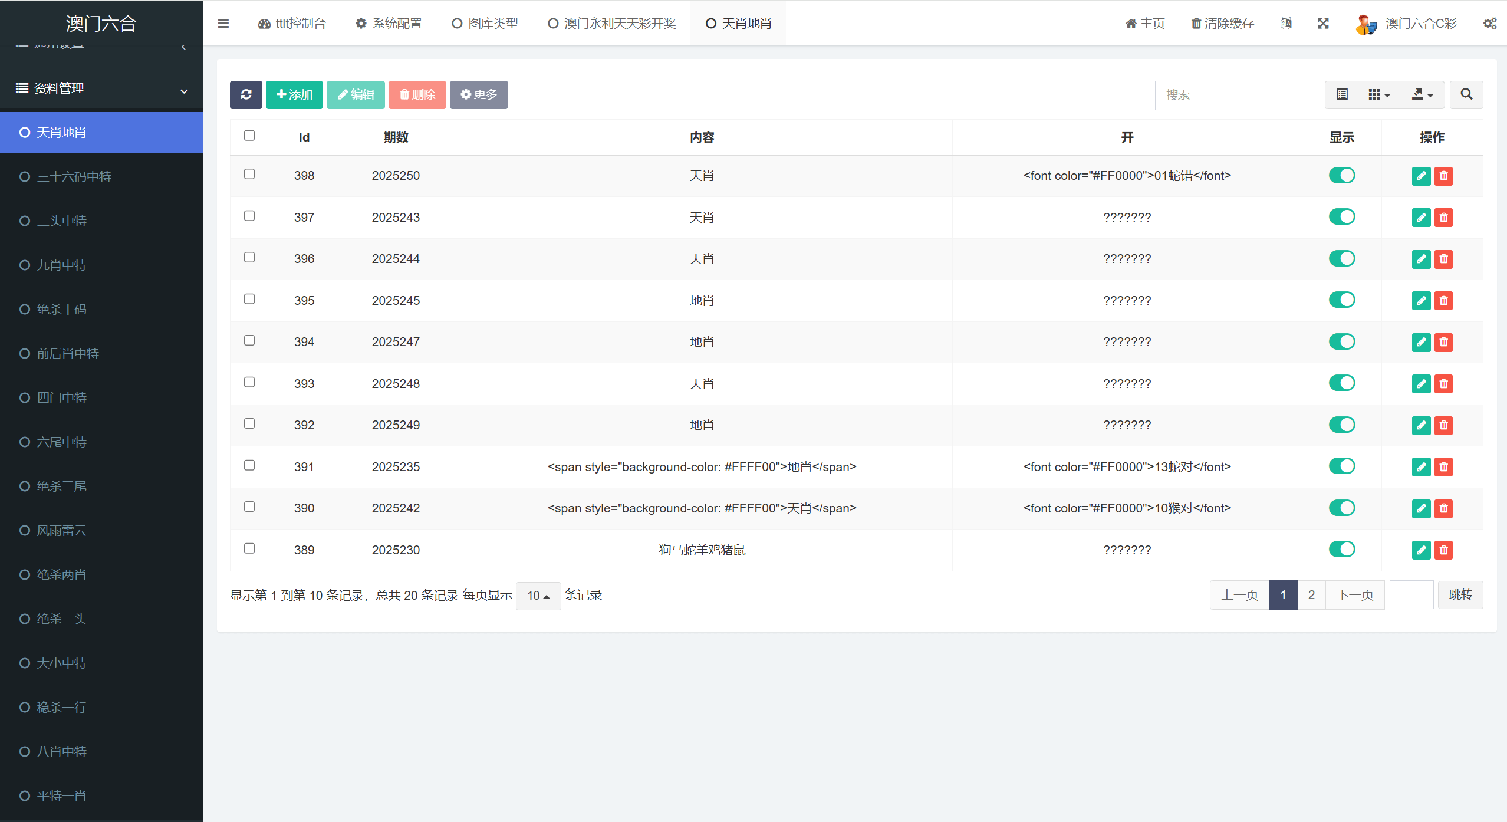Click the red trash icon for row 389

pyautogui.click(x=1443, y=550)
